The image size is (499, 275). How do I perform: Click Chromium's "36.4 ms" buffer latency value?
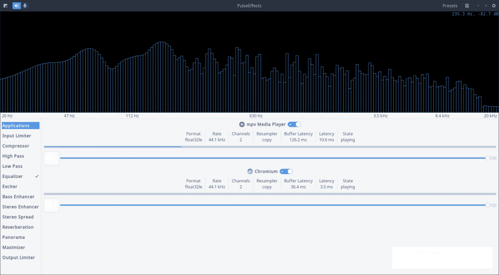[298, 187]
